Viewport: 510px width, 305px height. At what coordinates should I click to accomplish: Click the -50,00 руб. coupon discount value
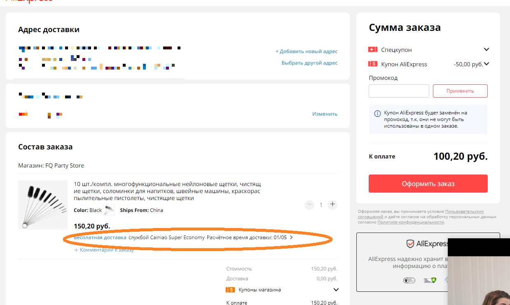click(468, 64)
